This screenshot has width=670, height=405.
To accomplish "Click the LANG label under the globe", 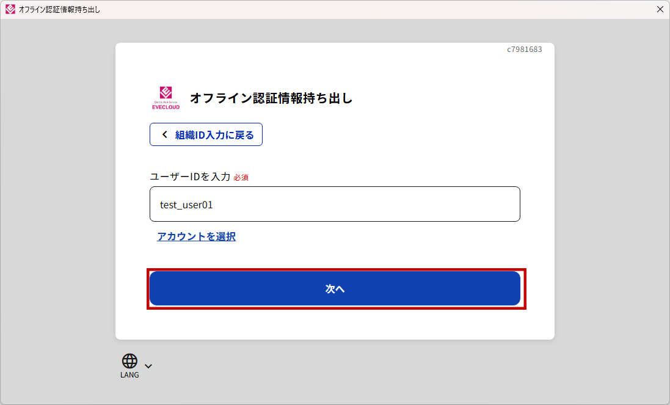I will (129, 375).
